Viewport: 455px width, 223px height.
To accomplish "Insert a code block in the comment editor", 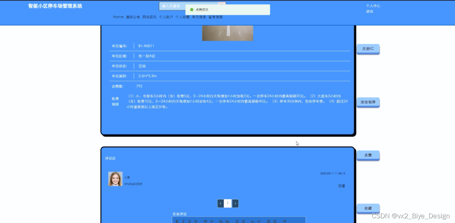I will pos(212,221).
